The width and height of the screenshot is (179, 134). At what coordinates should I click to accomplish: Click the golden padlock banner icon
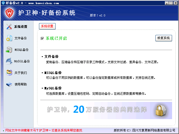point(161,111)
